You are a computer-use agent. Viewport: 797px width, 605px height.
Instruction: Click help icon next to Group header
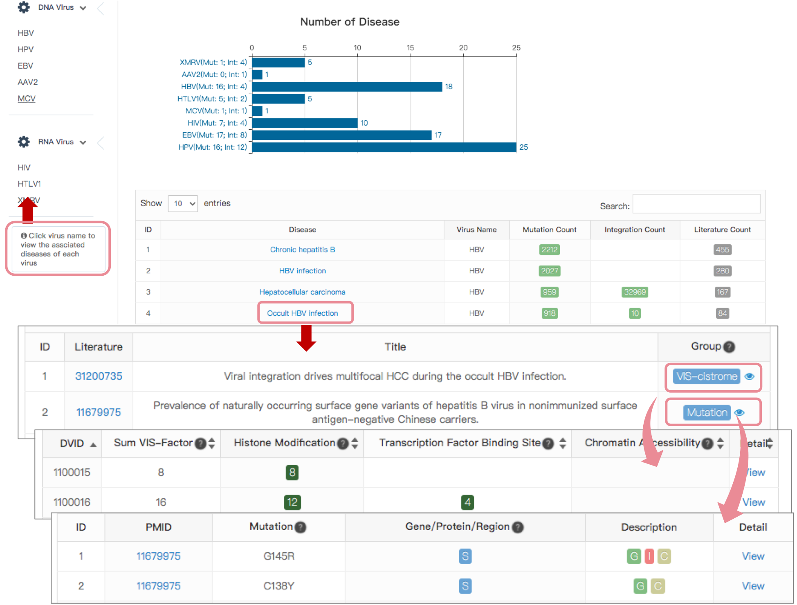point(729,347)
